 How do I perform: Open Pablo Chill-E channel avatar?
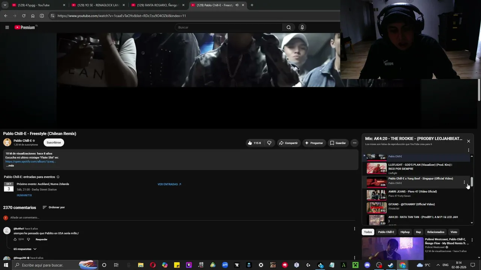(x=7, y=142)
